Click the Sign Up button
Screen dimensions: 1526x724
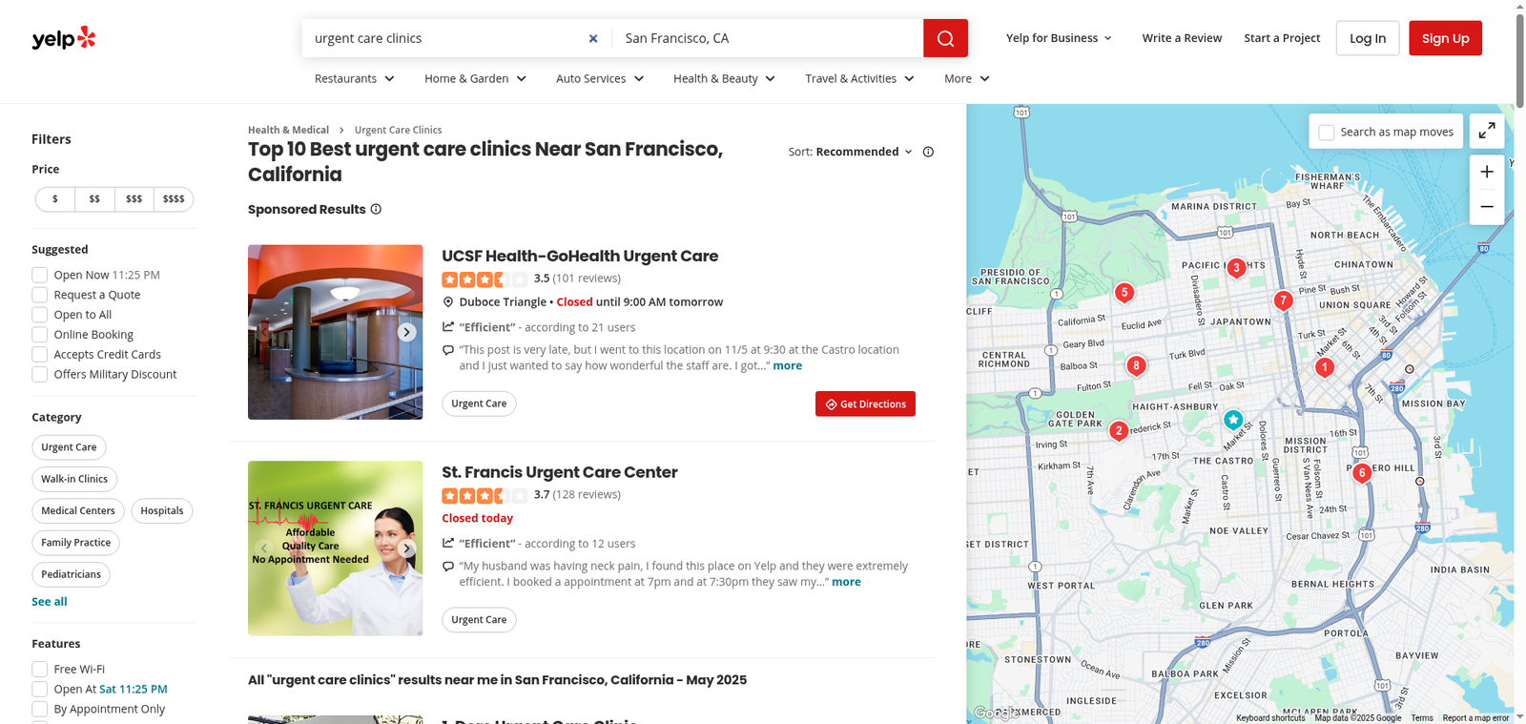(1445, 38)
